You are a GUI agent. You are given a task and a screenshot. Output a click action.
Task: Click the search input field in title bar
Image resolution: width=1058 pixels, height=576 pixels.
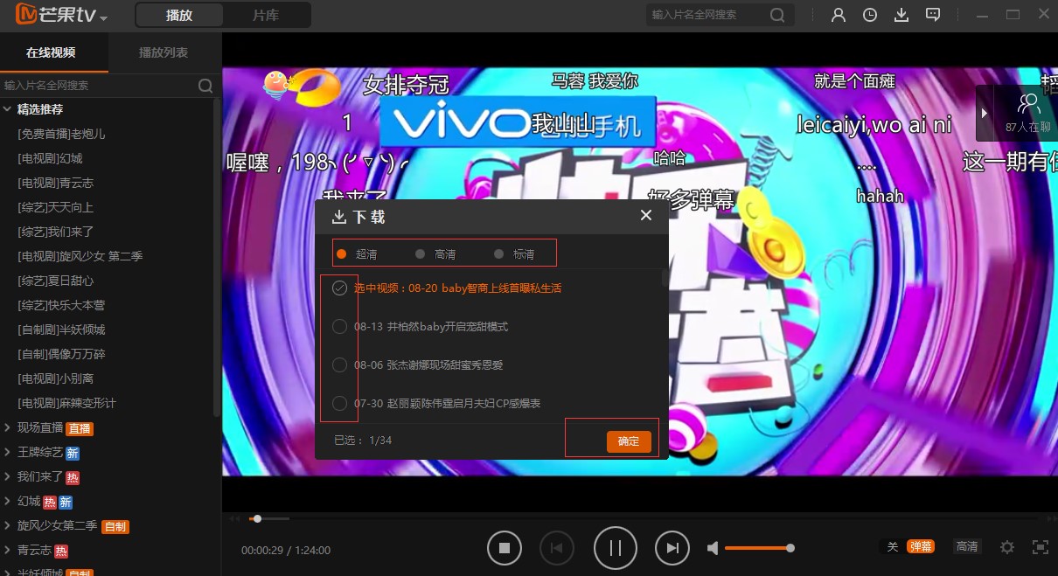691,15
